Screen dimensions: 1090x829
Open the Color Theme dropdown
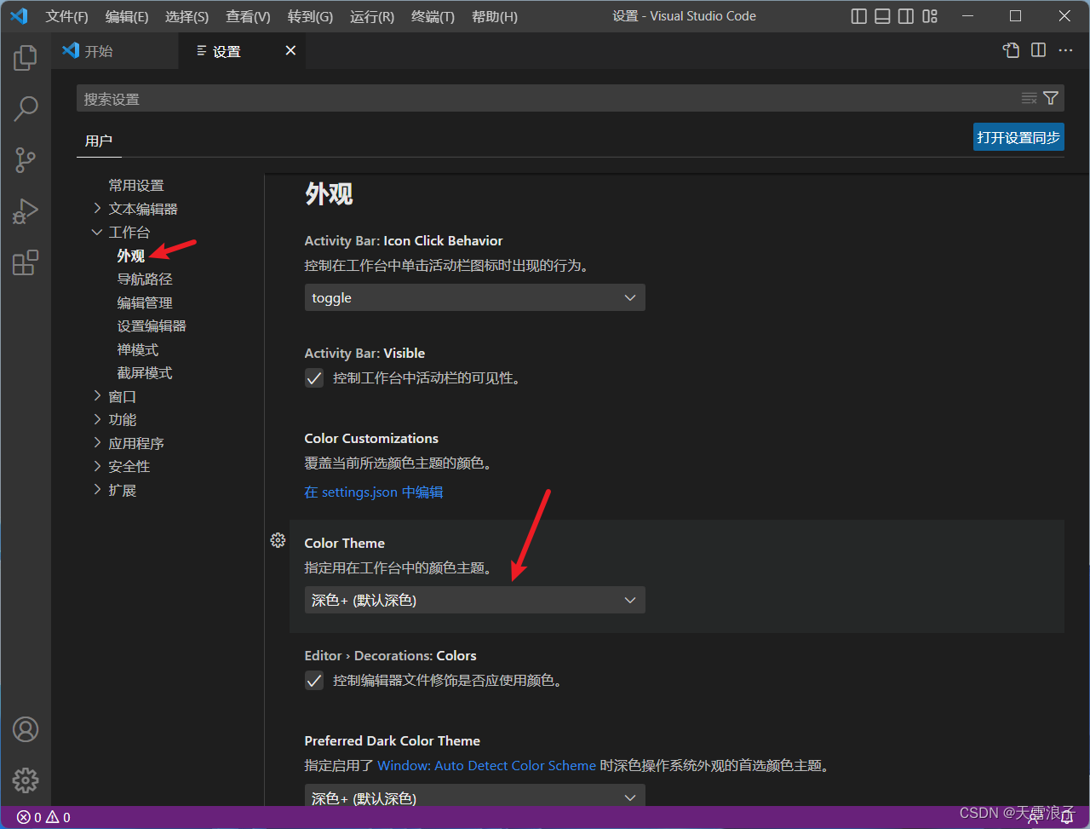click(x=474, y=600)
